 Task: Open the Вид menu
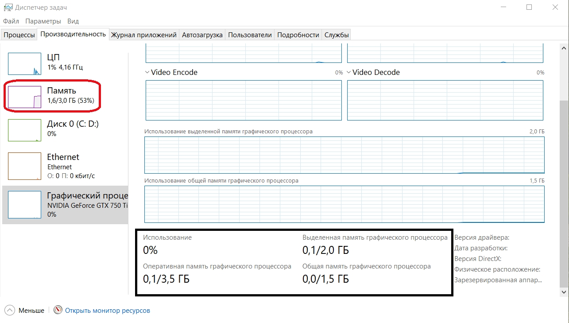(x=73, y=21)
